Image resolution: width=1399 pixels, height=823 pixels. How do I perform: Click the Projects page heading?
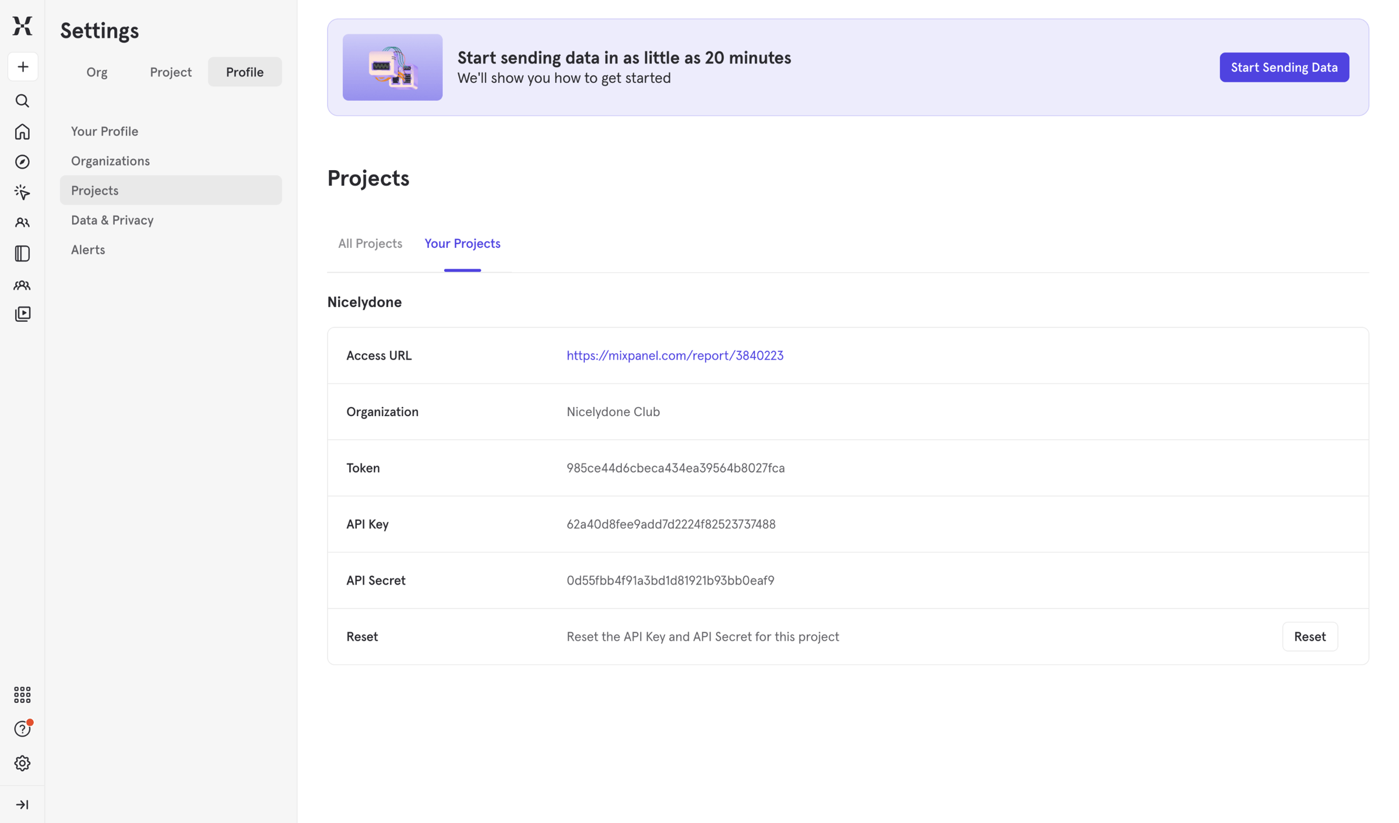368,178
